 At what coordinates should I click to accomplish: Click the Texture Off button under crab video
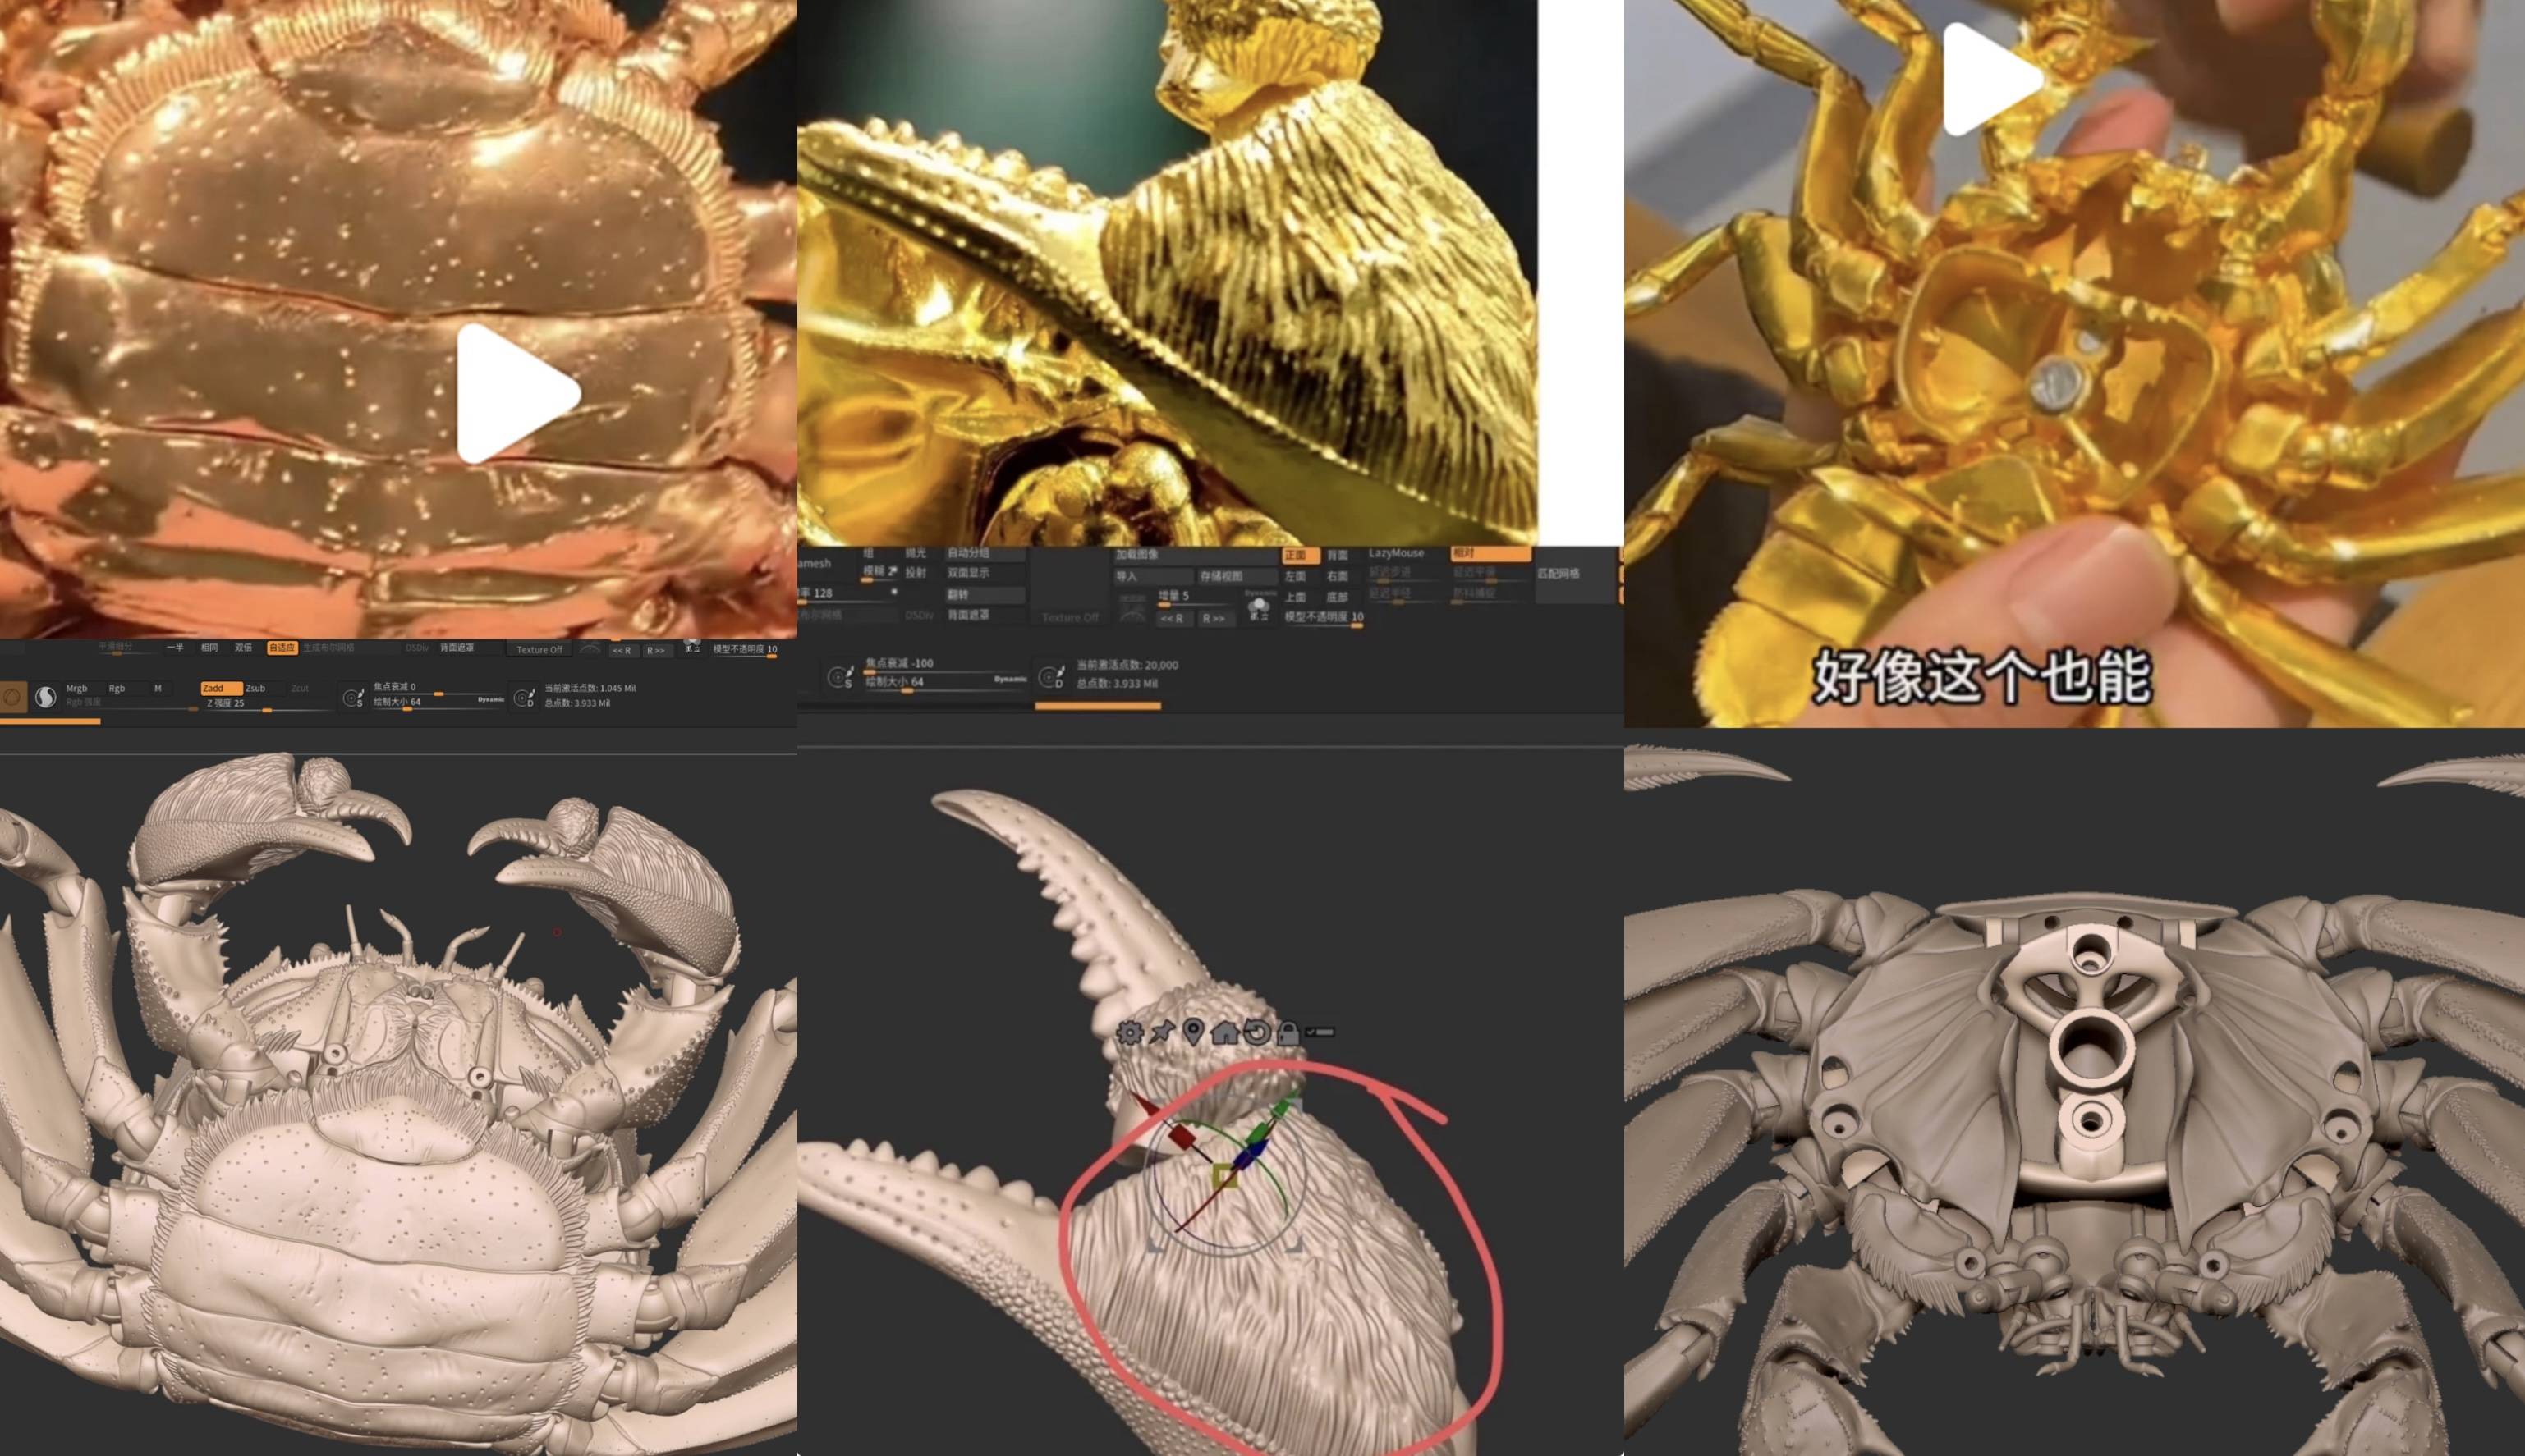click(x=538, y=650)
